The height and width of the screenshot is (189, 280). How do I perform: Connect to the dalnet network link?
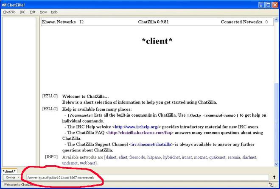(x=111, y=157)
